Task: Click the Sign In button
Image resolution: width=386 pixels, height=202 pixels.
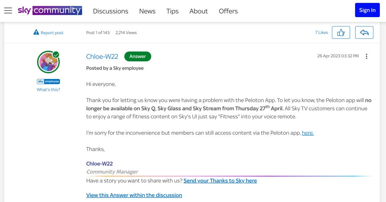Action: 367,10
